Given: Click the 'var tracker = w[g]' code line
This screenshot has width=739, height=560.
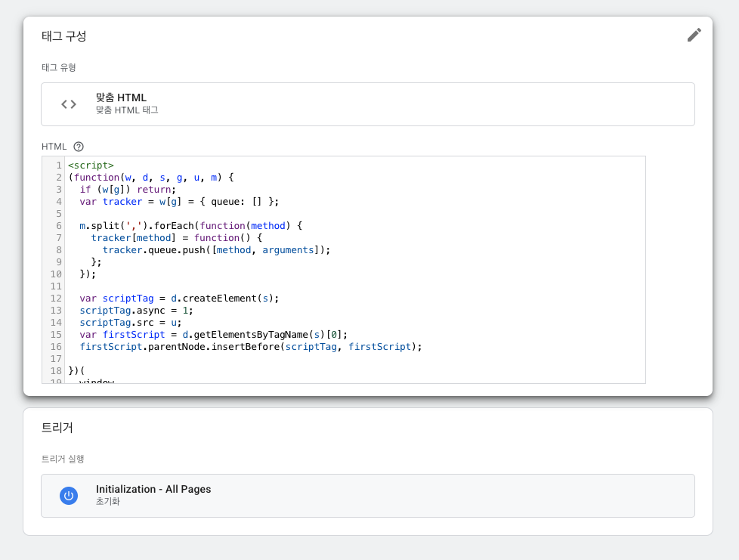Looking at the screenshot, I should point(179,202).
